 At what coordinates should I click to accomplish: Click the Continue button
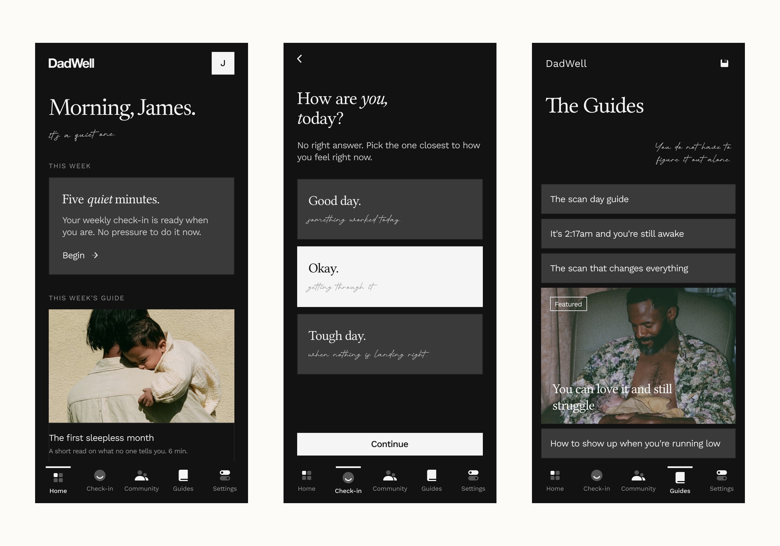[x=390, y=444]
